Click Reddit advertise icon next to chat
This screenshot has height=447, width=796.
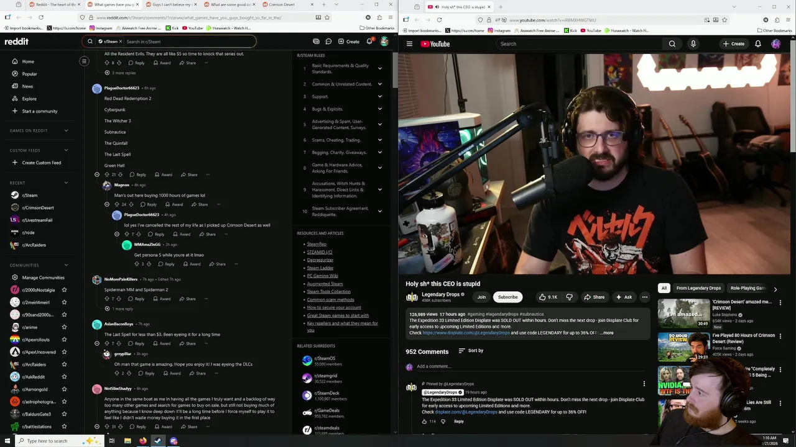coord(316,42)
